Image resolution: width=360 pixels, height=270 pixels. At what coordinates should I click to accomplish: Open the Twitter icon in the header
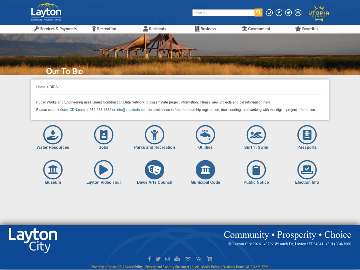click(288, 12)
